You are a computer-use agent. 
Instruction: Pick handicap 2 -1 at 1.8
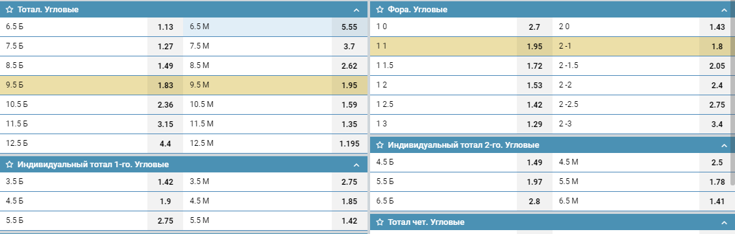[717, 46]
